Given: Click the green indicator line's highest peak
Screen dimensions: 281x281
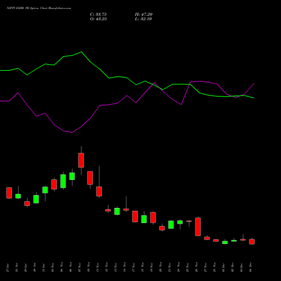Looking at the screenshot, I should coord(81,52).
